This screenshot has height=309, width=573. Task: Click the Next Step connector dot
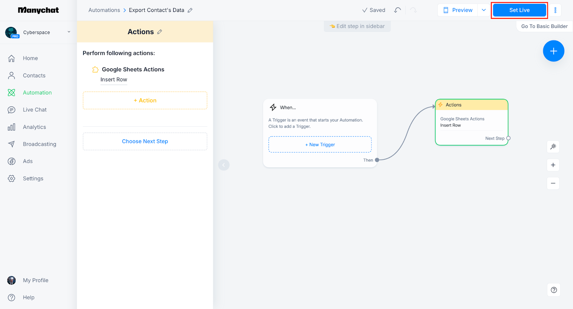click(x=508, y=138)
